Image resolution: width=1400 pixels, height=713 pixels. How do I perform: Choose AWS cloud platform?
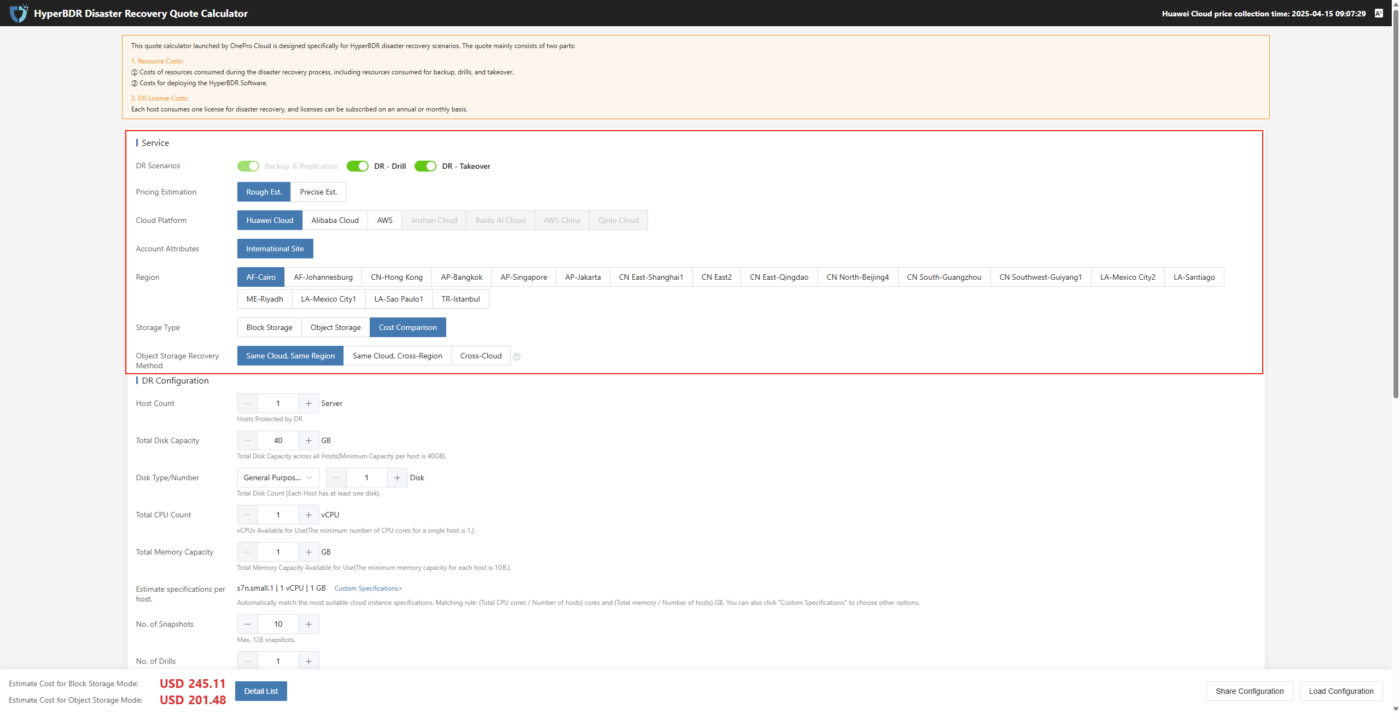[x=385, y=220]
